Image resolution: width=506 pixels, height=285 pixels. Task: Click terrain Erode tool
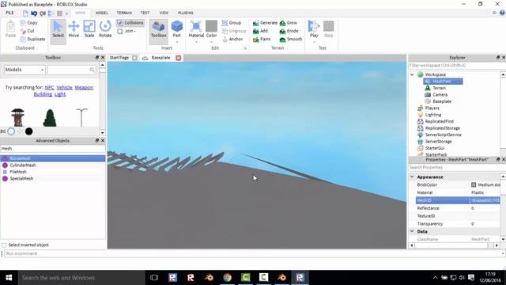[289, 31]
